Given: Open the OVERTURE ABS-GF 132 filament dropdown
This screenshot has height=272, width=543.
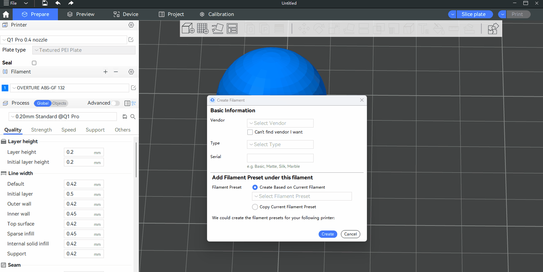Looking at the screenshot, I should [70, 88].
